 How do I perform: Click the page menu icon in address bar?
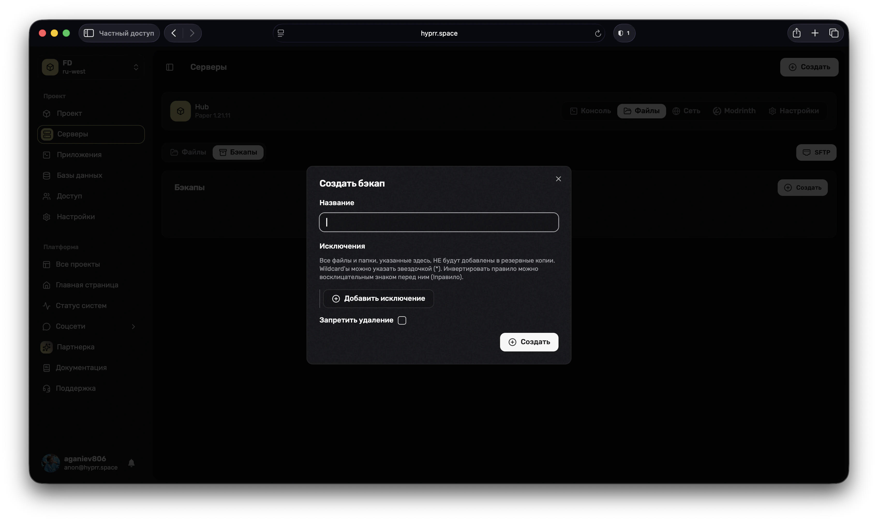pos(281,33)
